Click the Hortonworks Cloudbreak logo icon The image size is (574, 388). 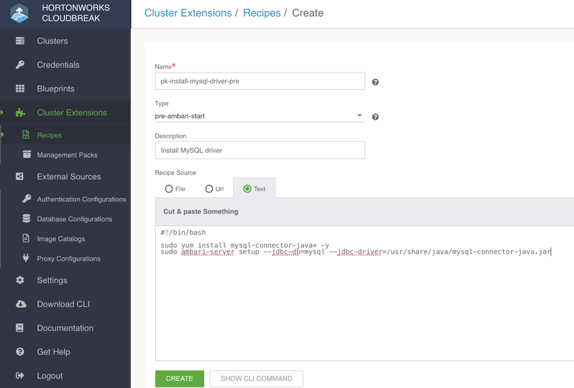point(20,13)
